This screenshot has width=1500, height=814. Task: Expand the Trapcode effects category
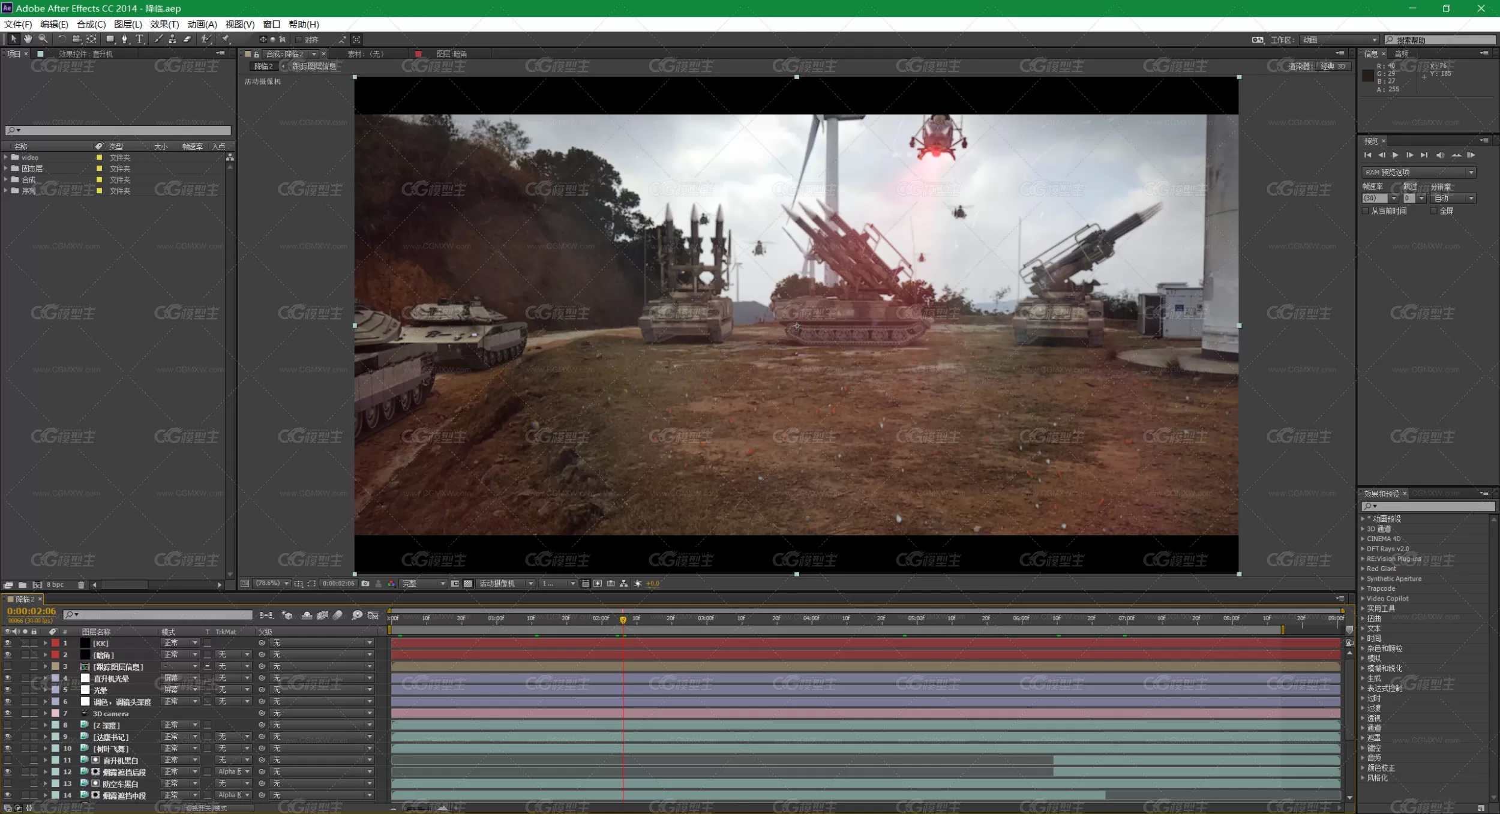point(1363,588)
